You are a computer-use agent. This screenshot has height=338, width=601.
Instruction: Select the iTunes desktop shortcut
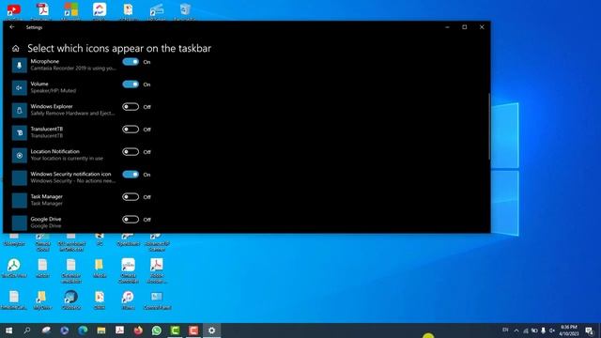click(x=128, y=300)
